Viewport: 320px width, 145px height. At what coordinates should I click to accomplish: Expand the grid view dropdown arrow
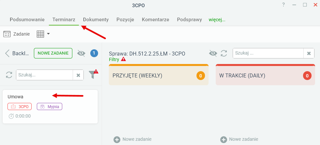[48, 34]
